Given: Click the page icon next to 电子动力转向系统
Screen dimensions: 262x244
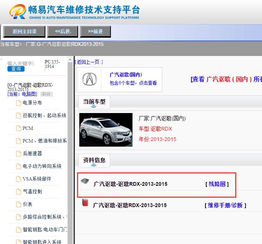Looking at the screenshot, I should pyautogui.click(x=18, y=166).
